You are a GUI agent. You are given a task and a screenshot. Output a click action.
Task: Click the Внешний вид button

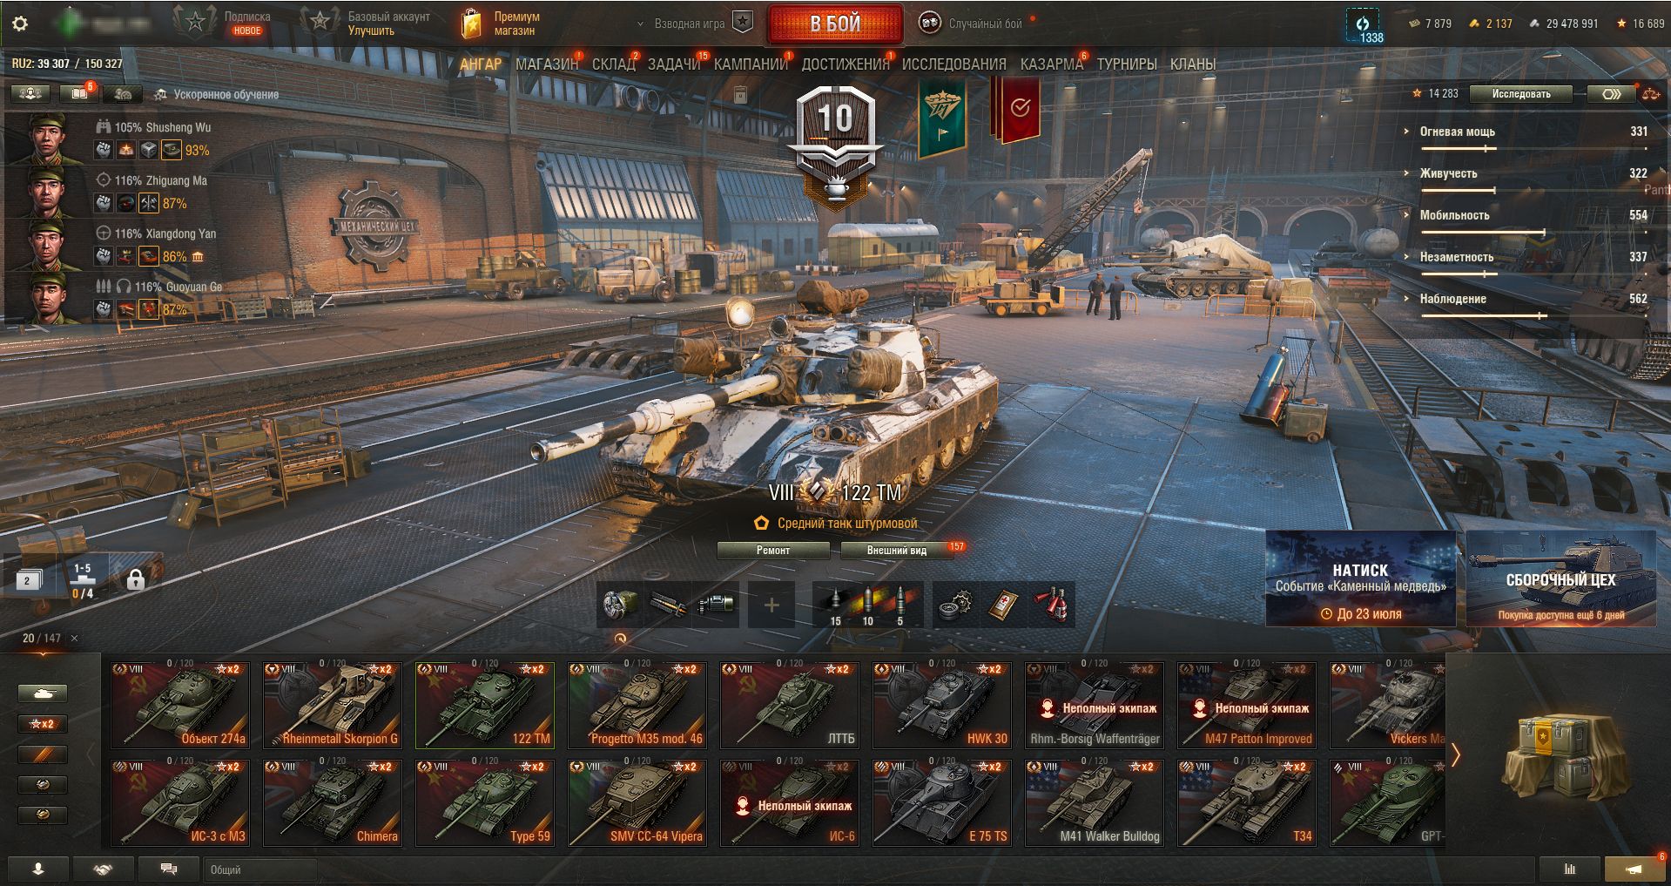point(897,551)
